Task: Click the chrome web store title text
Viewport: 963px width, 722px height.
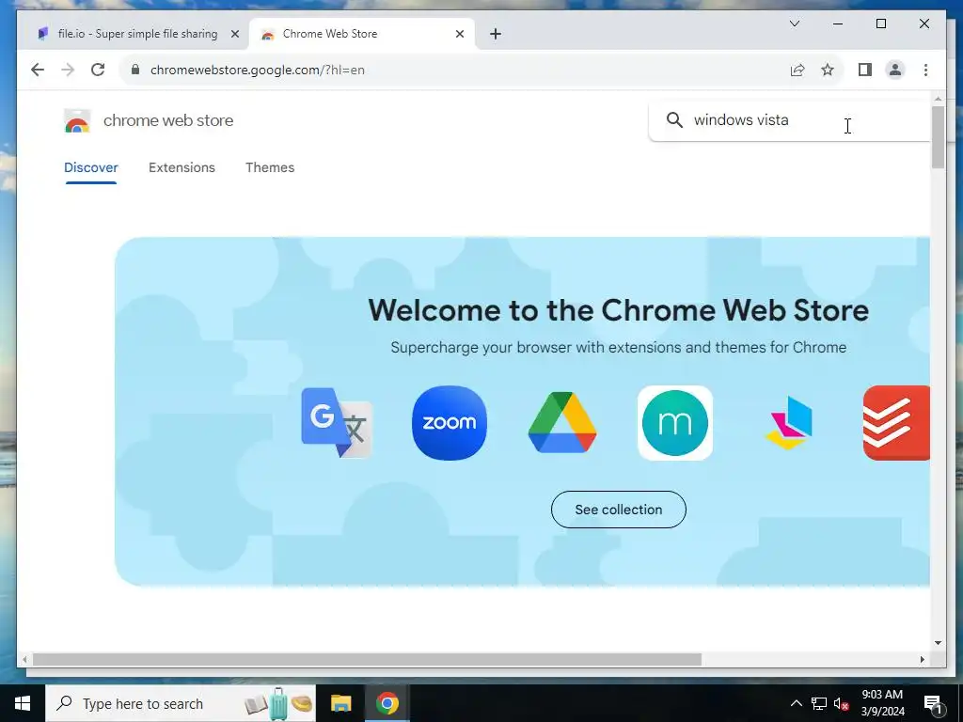Action: coord(168,121)
